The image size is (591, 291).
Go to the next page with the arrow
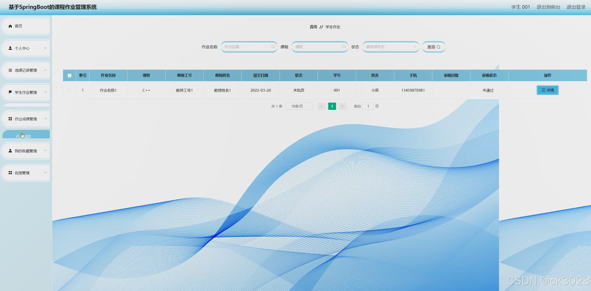coord(342,106)
